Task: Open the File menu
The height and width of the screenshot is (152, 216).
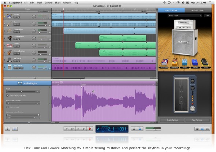Action: pos(26,3)
